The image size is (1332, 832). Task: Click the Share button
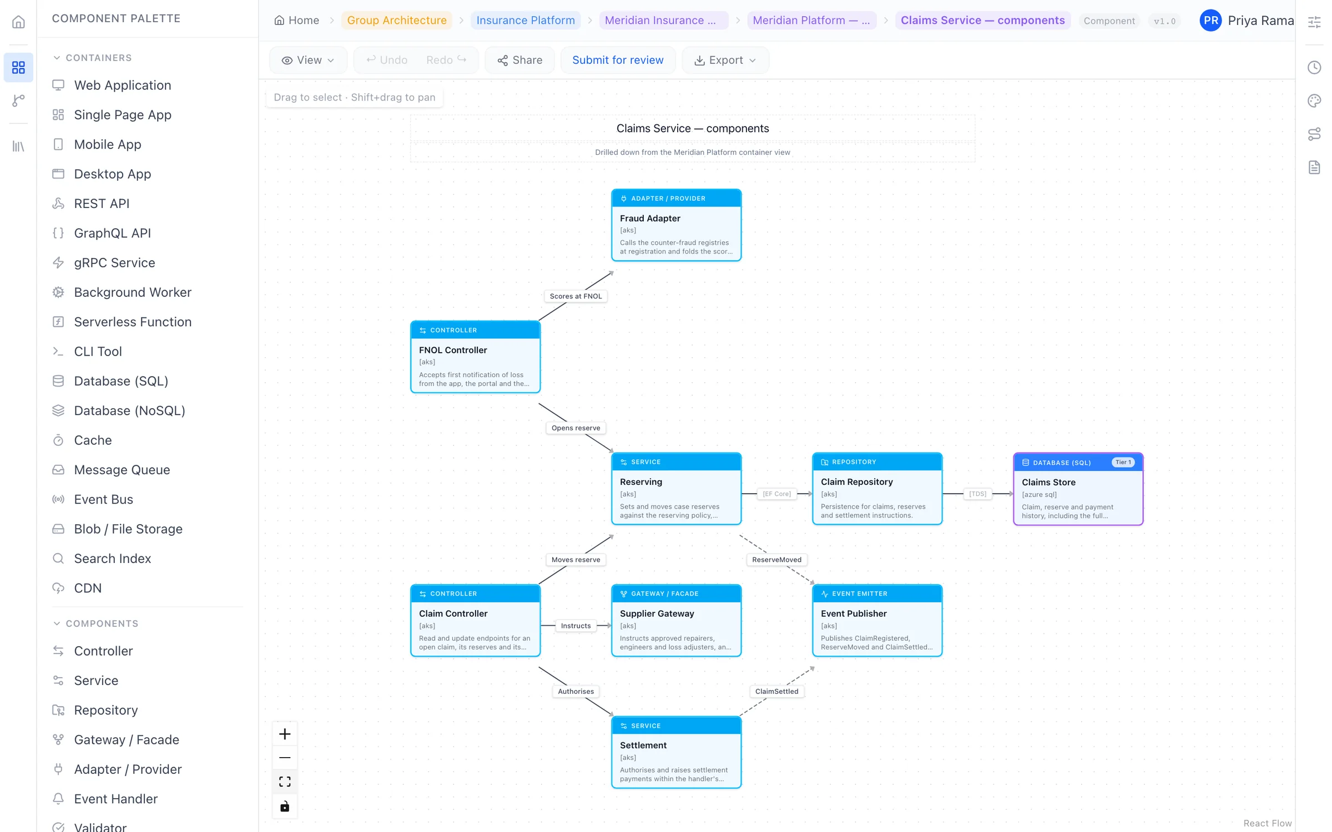click(519, 60)
